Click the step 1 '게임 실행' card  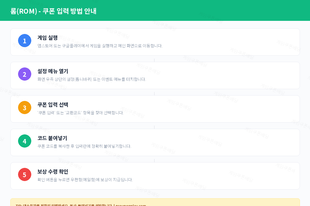(155, 42)
